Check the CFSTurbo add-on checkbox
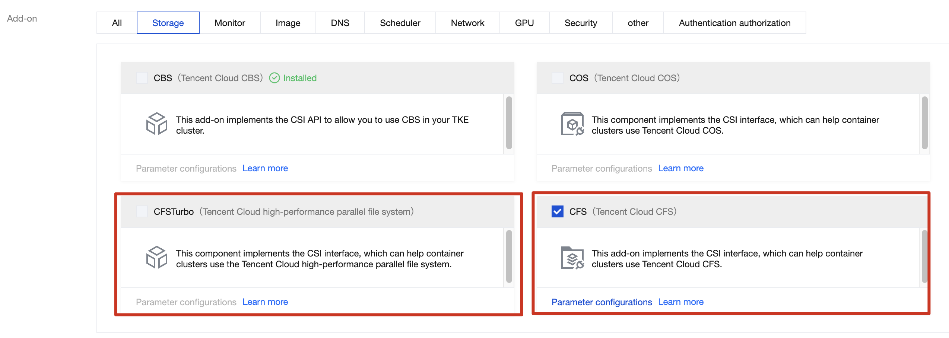949x338 pixels. click(142, 211)
